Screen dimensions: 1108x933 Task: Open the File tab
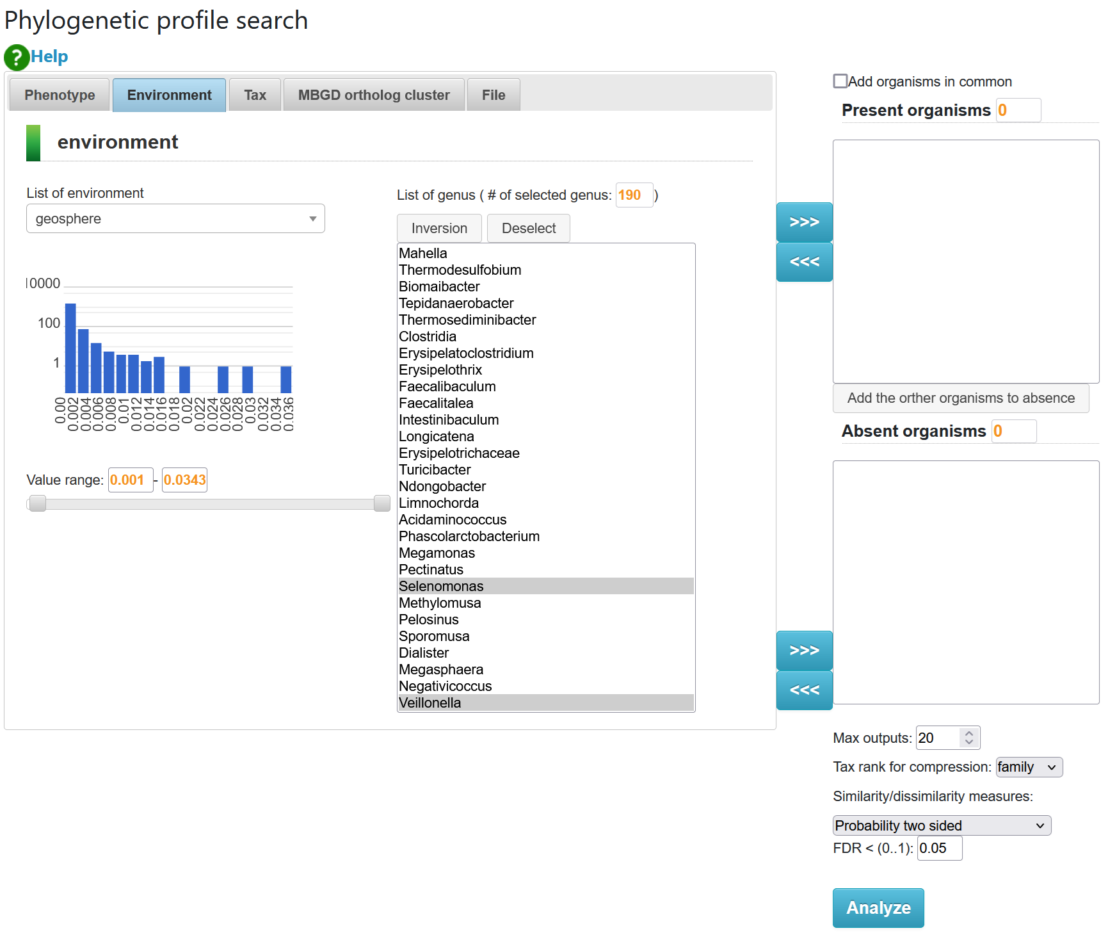click(x=493, y=95)
